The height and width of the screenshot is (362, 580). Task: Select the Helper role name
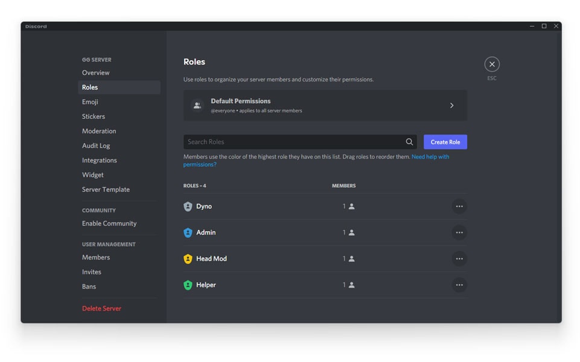206,285
